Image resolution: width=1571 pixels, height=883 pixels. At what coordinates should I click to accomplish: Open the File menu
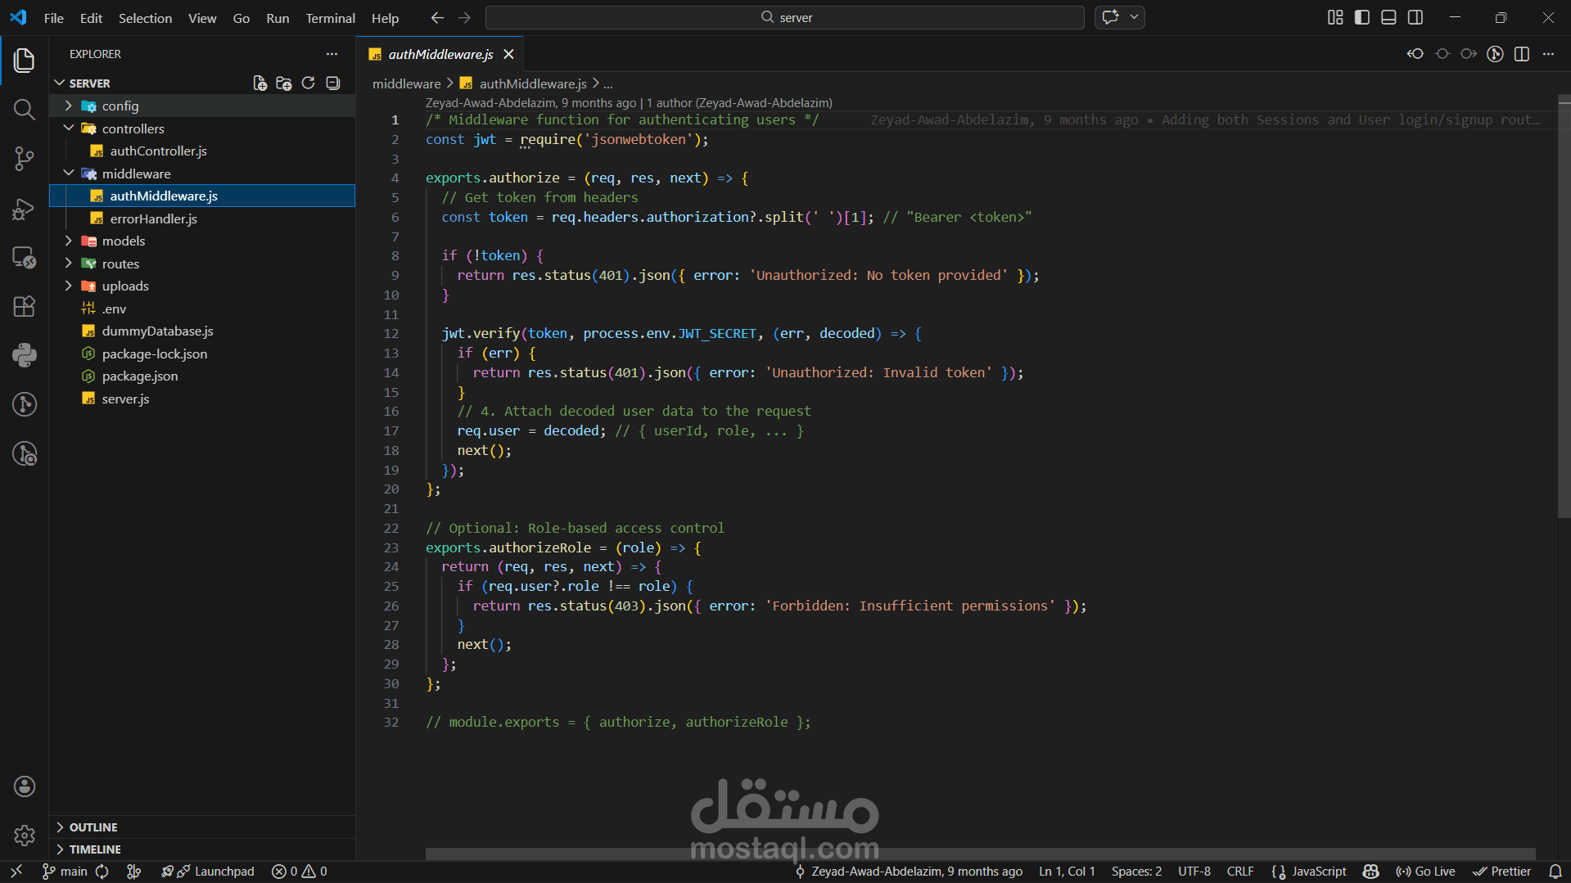[53, 17]
